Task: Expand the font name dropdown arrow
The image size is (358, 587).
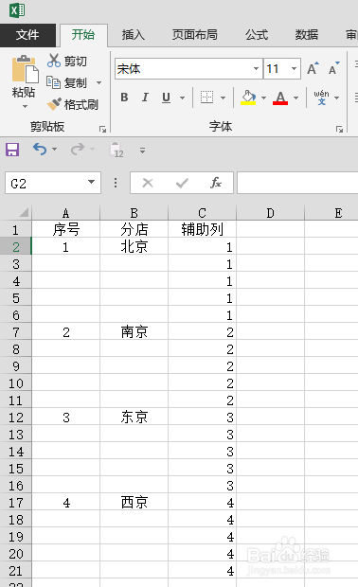Action: coord(256,69)
